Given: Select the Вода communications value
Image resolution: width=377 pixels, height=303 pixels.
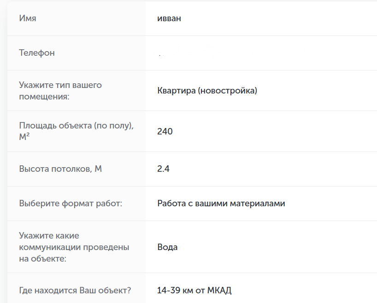Looking at the screenshot, I should tap(167, 247).
